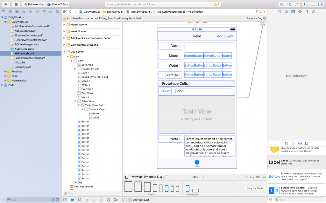
Task: Stop the running app
Action: (x=16, y=4)
